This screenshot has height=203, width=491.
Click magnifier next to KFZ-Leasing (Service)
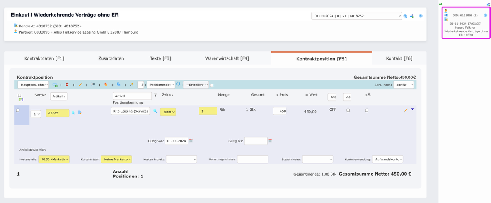[155, 111]
